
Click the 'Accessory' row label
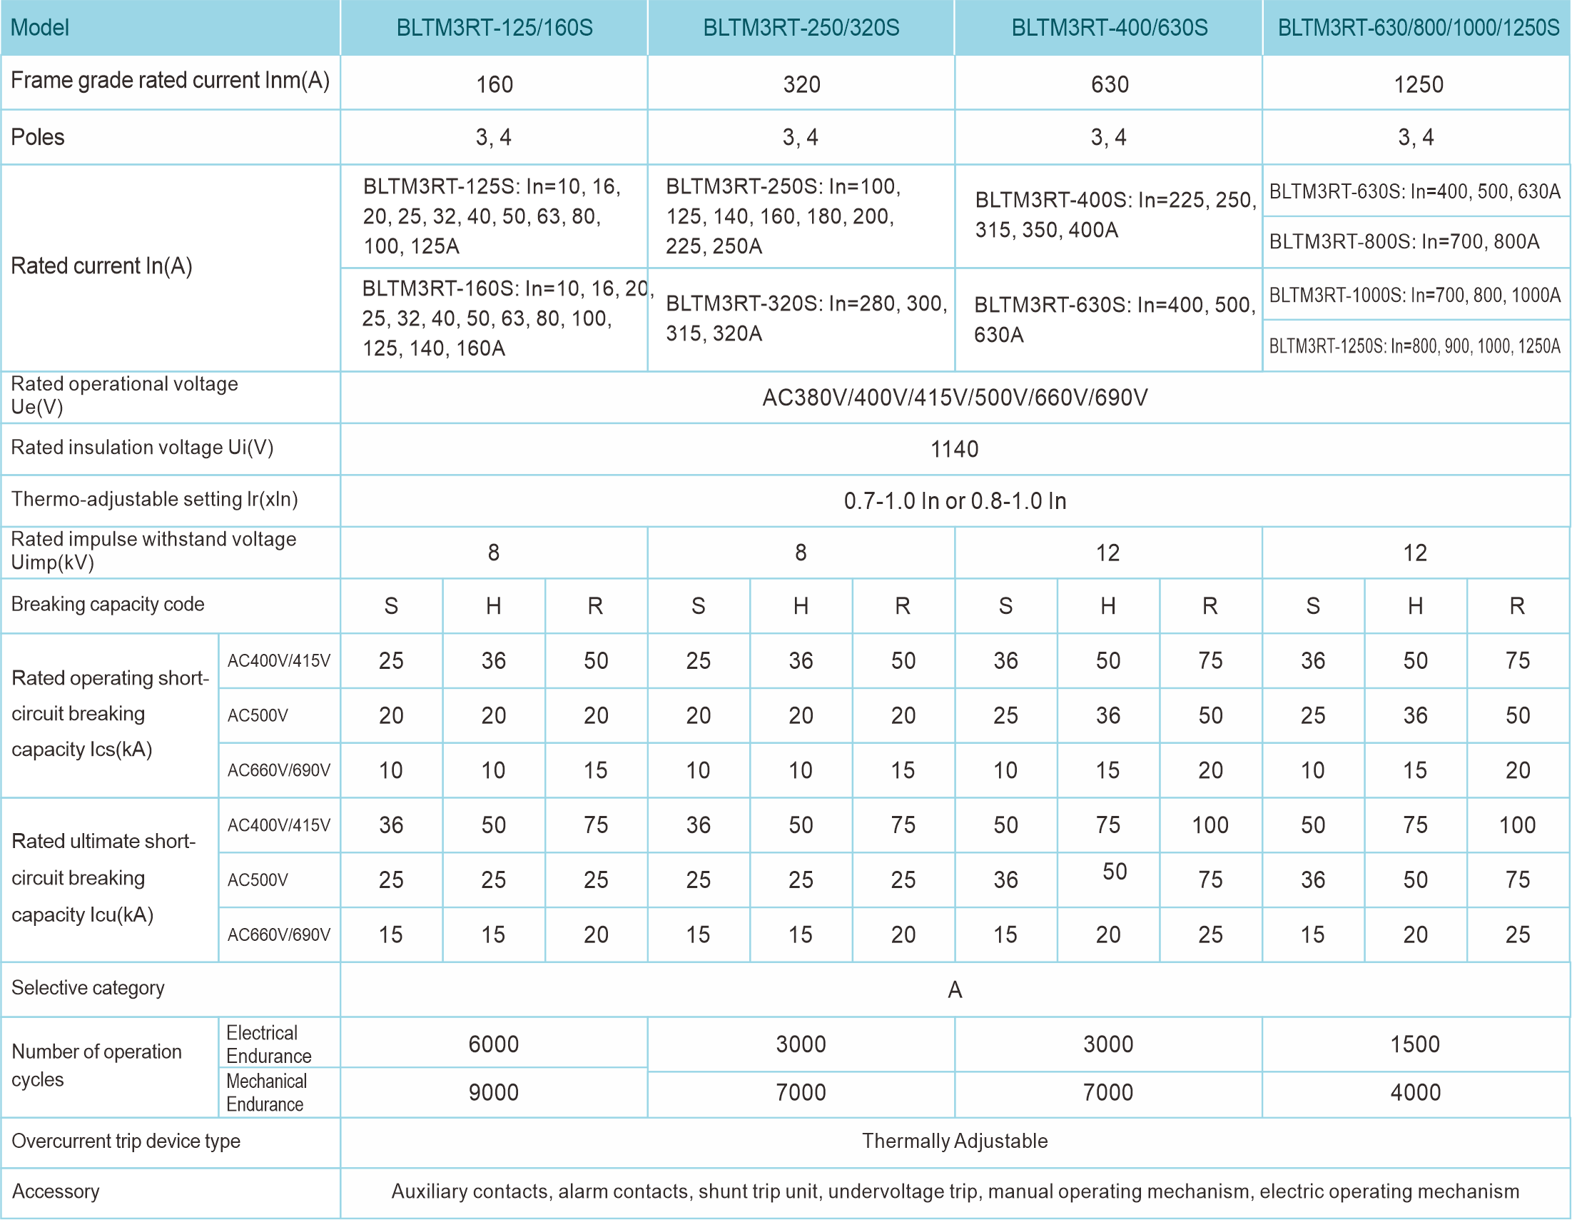[56, 1192]
